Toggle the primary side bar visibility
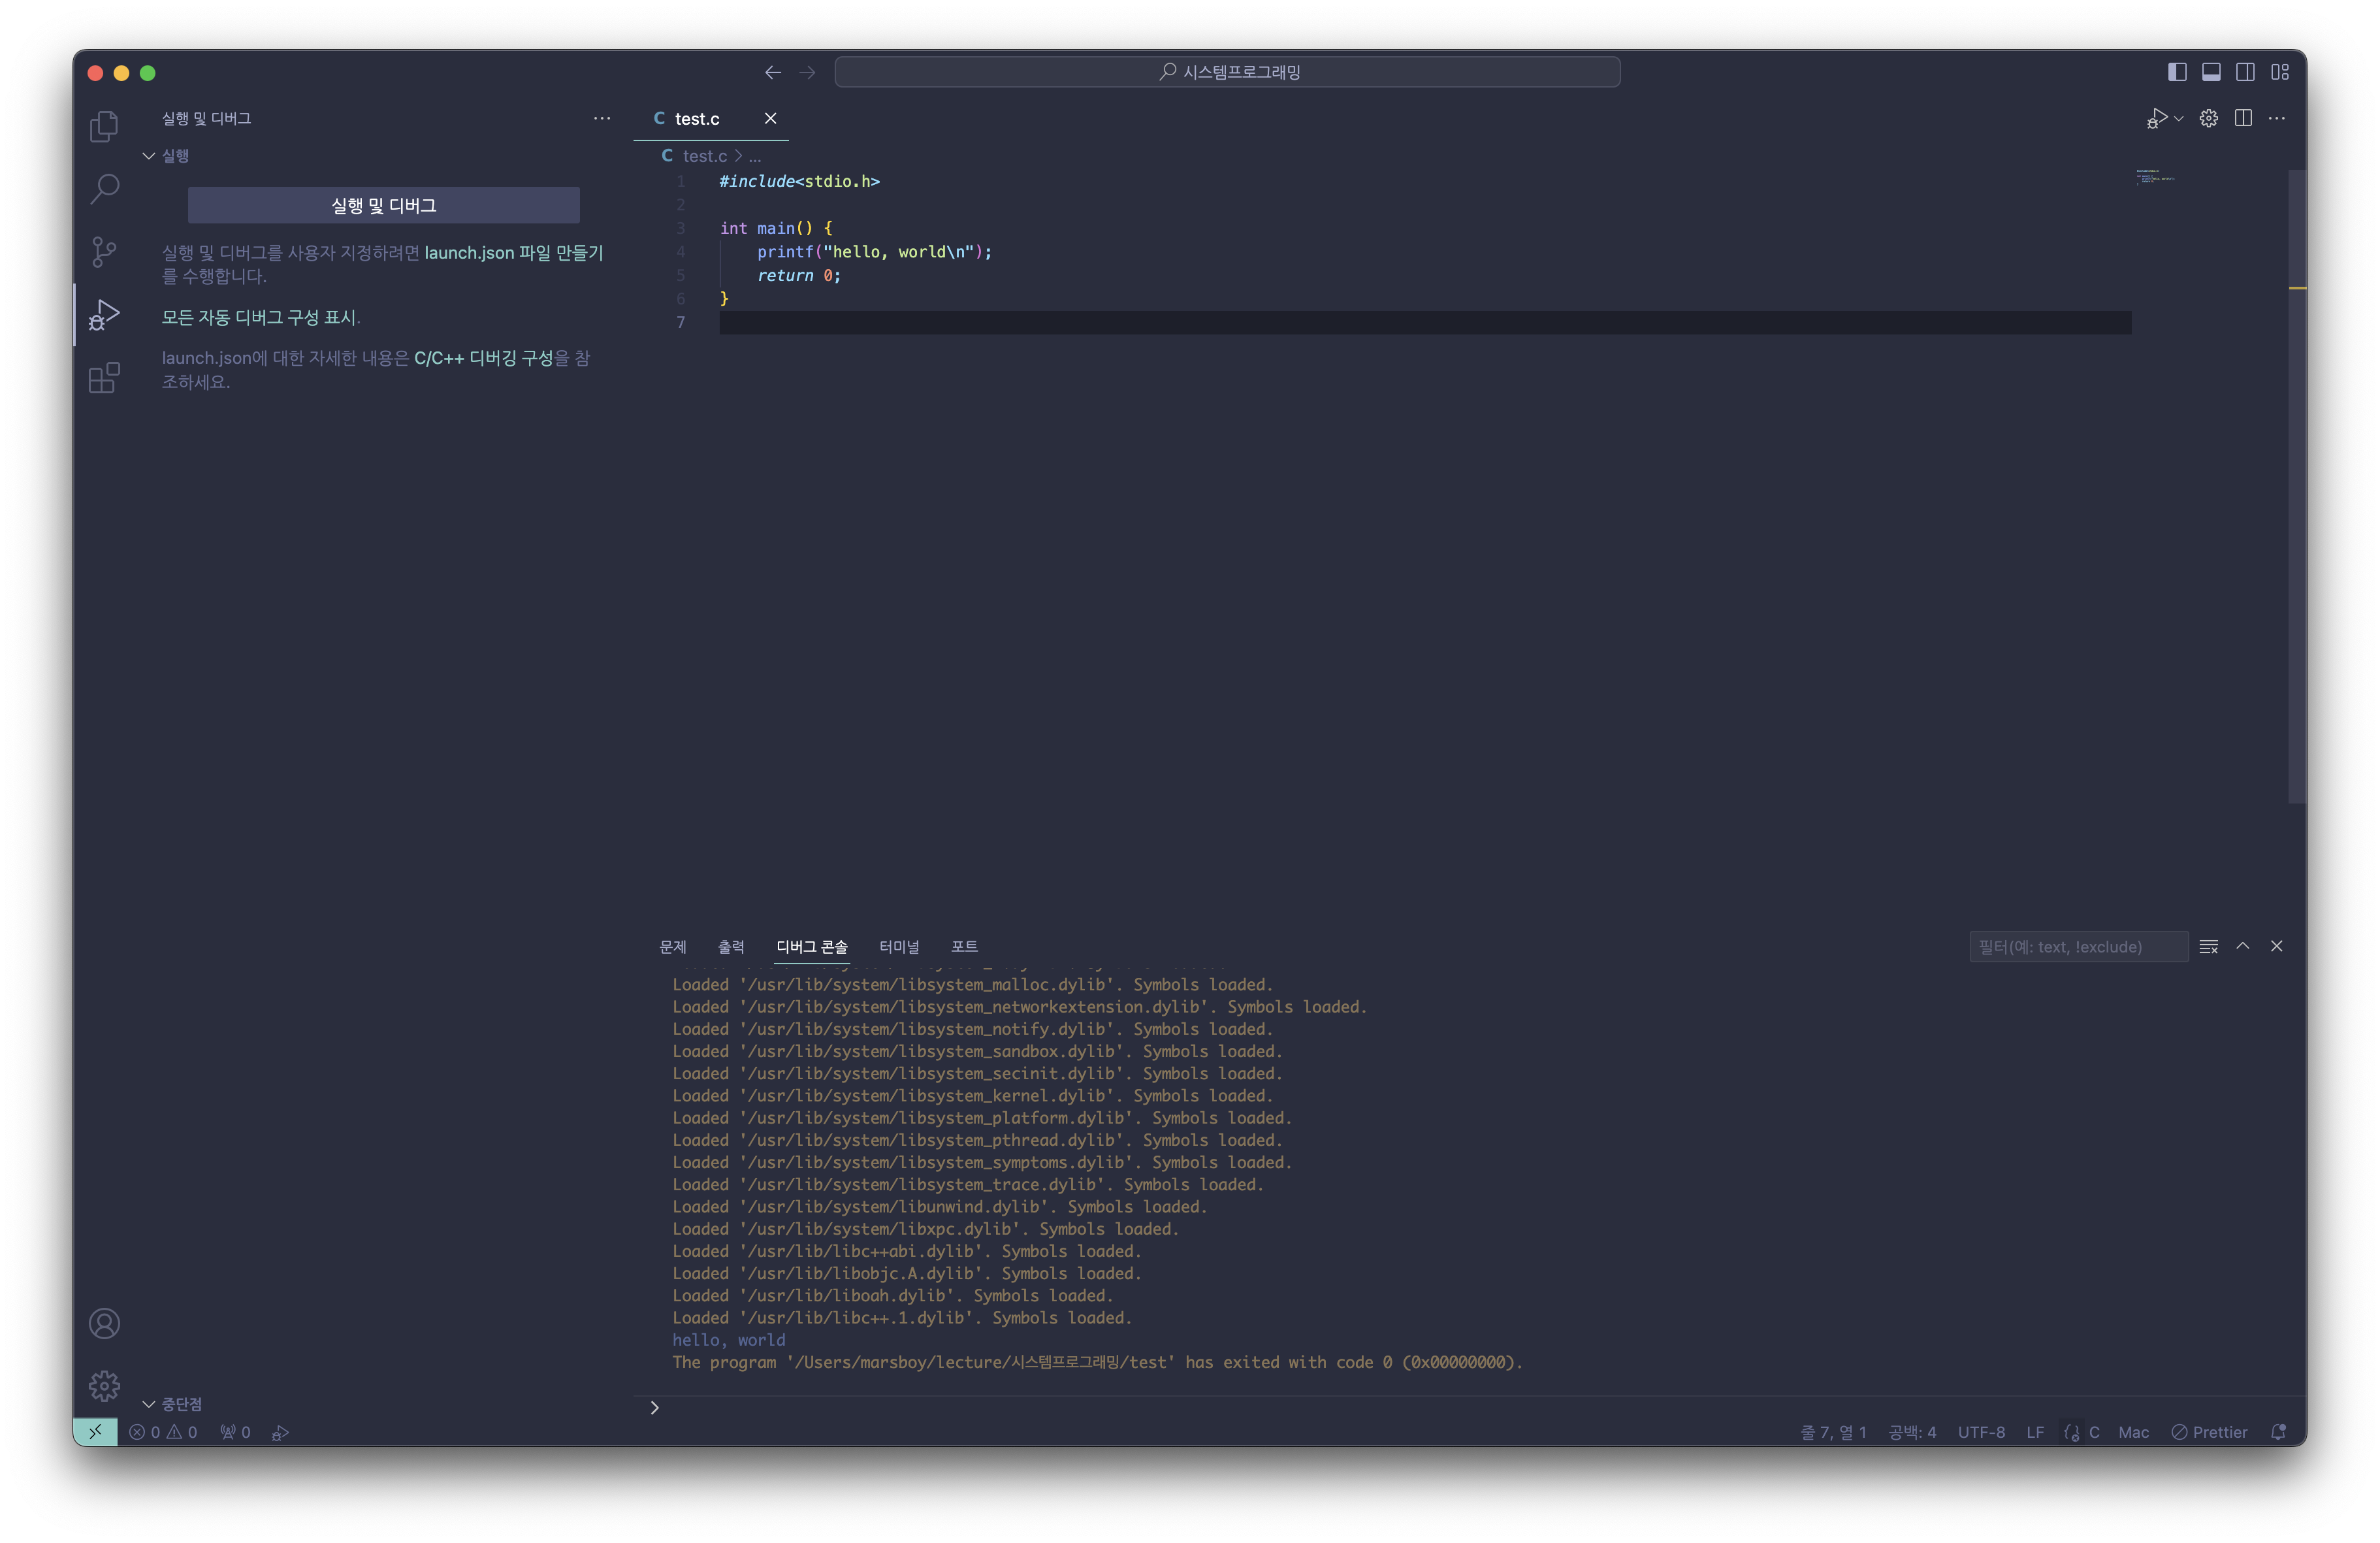This screenshot has height=1543, width=2380. [x=2177, y=72]
